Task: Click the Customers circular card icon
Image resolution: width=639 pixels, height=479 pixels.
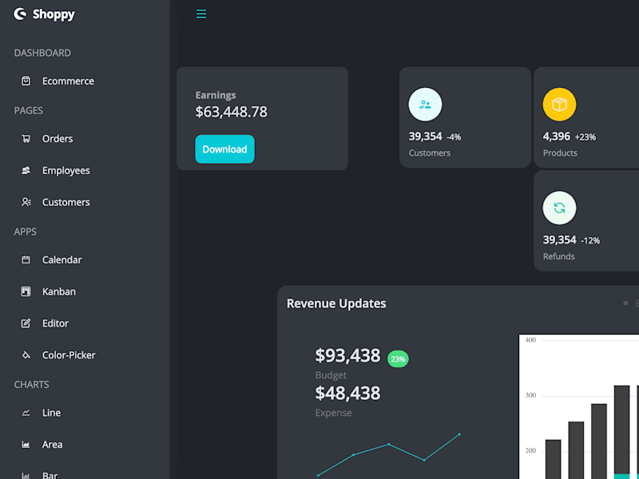Action: (x=425, y=105)
